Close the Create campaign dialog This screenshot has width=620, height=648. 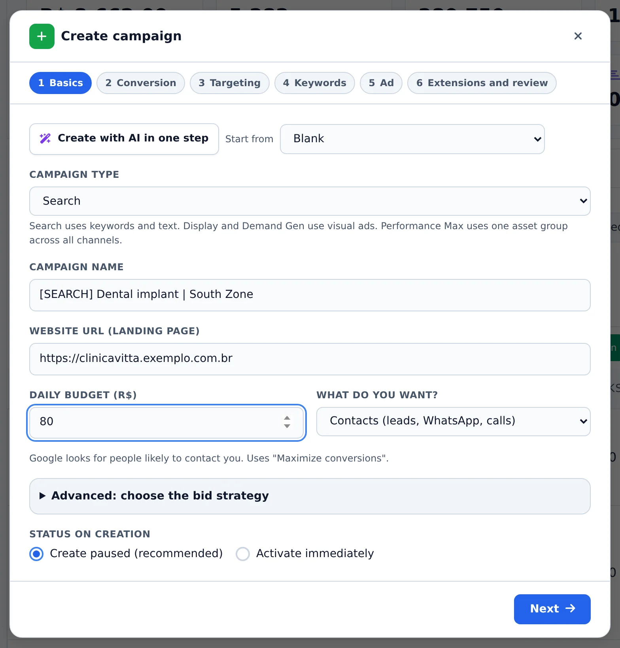578,36
